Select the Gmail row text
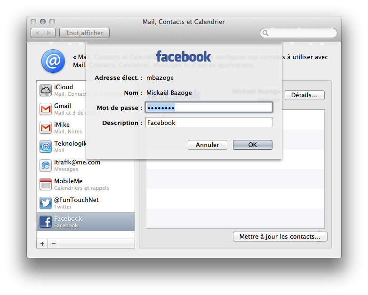The width and height of the screenshot is (368, 295). [x=63, y=106]
